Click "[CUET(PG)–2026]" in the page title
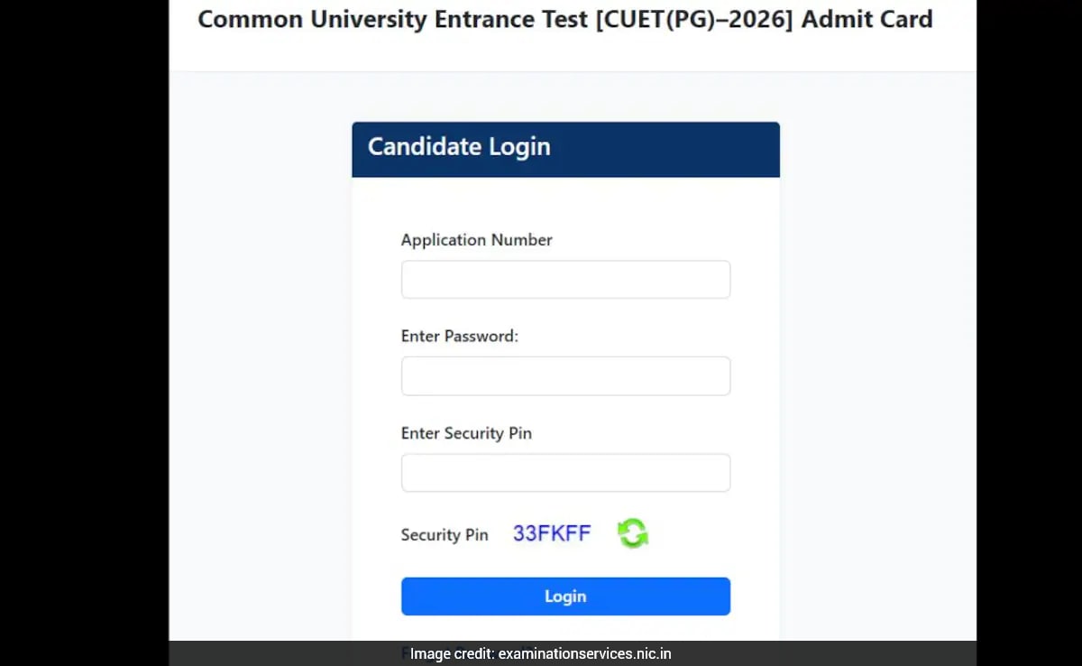 tap(691, 20)
